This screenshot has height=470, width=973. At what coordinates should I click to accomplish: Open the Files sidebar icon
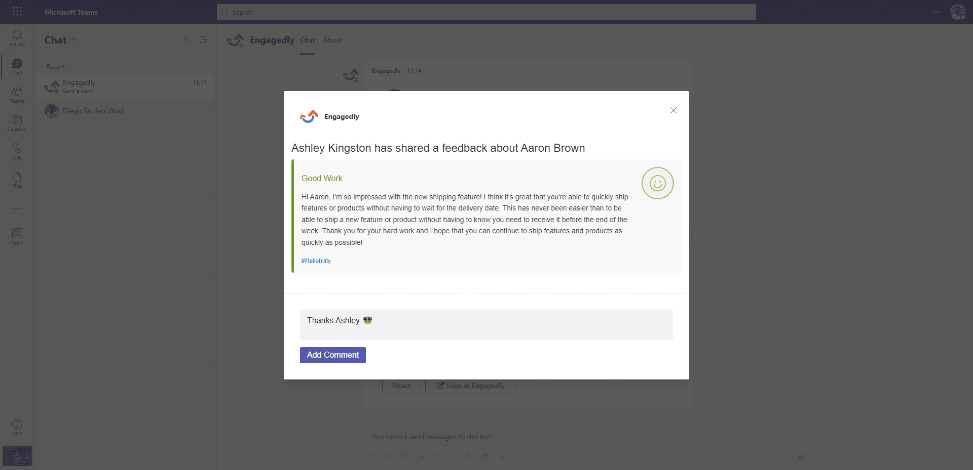(17, 180)
